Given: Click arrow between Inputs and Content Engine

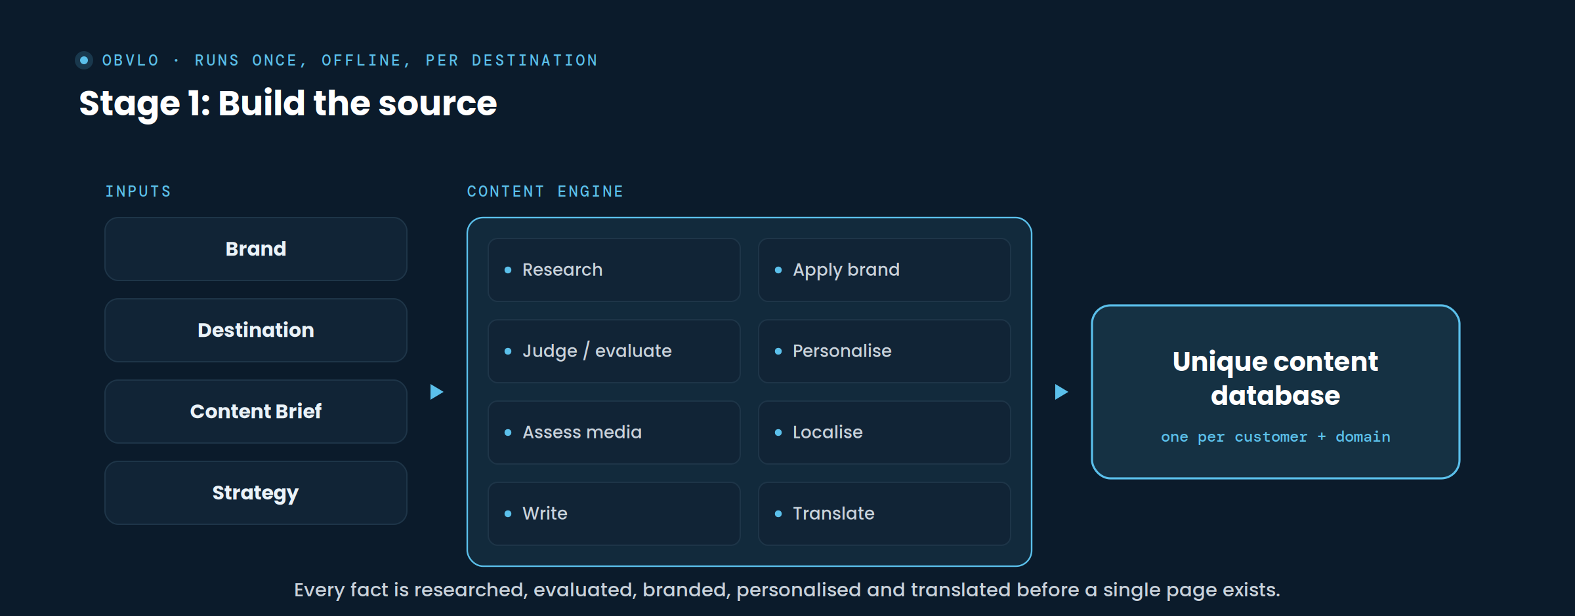Looking at the screenshot, I should click(x=436, y=392).
